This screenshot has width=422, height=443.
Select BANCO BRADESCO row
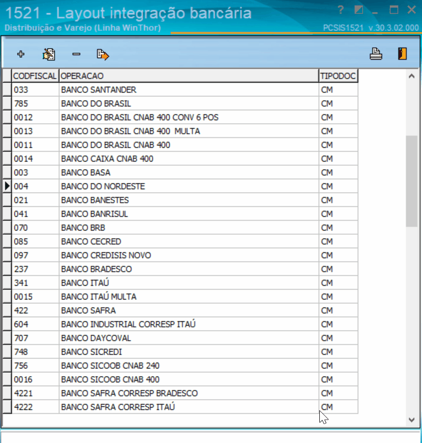click(180, 269)
